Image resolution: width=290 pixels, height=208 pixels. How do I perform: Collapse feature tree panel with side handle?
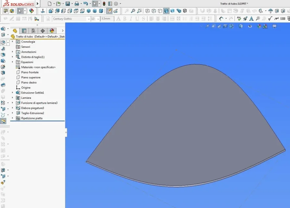tap(66, 132)
